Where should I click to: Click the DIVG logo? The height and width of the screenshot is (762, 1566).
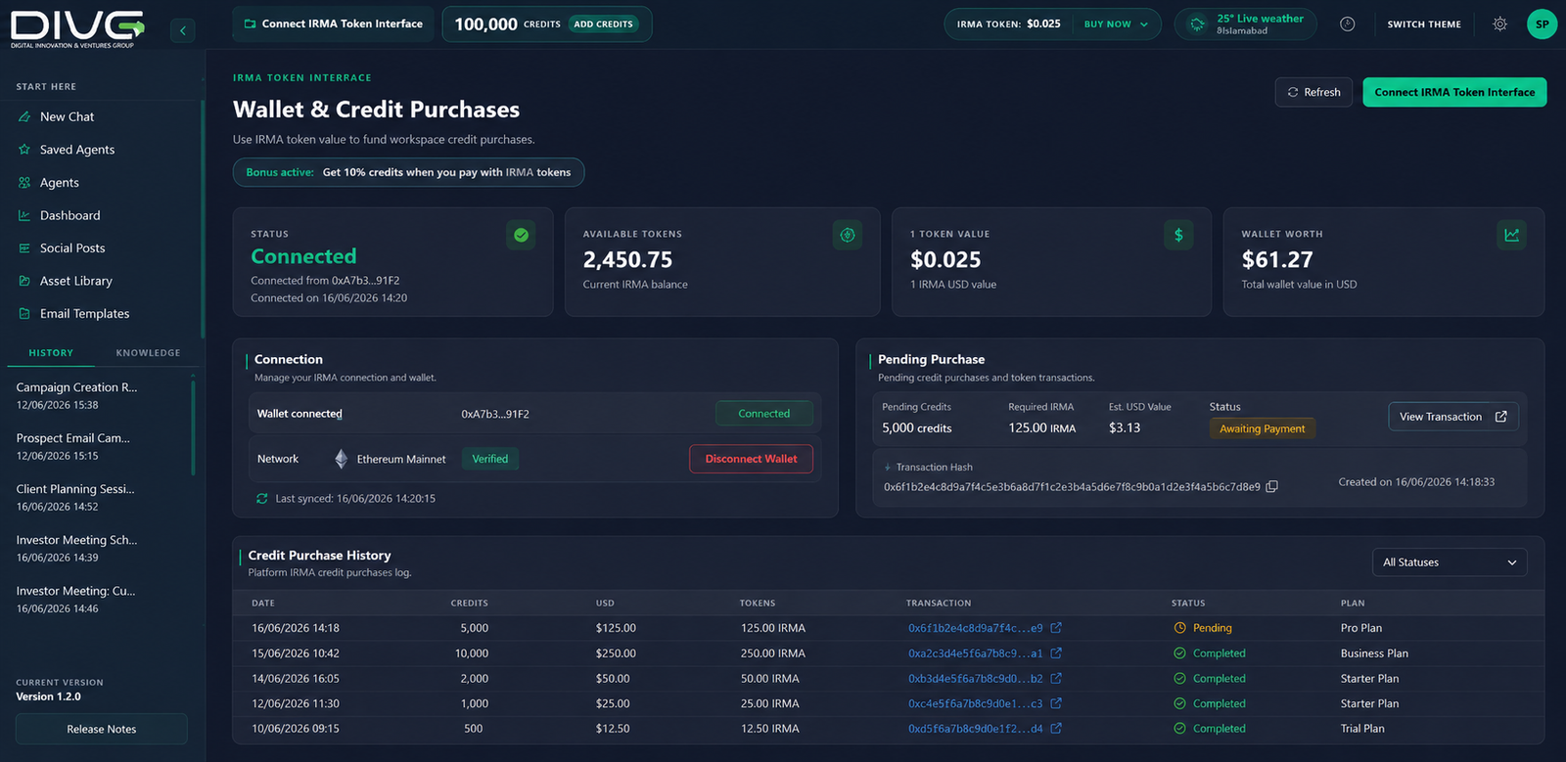tap(77, 29)
